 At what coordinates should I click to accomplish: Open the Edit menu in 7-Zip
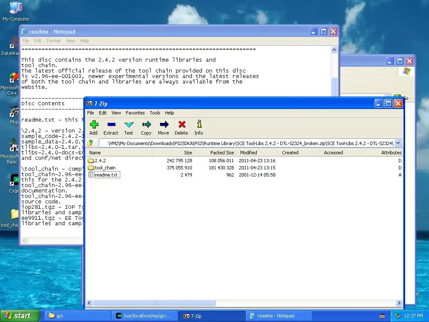point(103,113)
